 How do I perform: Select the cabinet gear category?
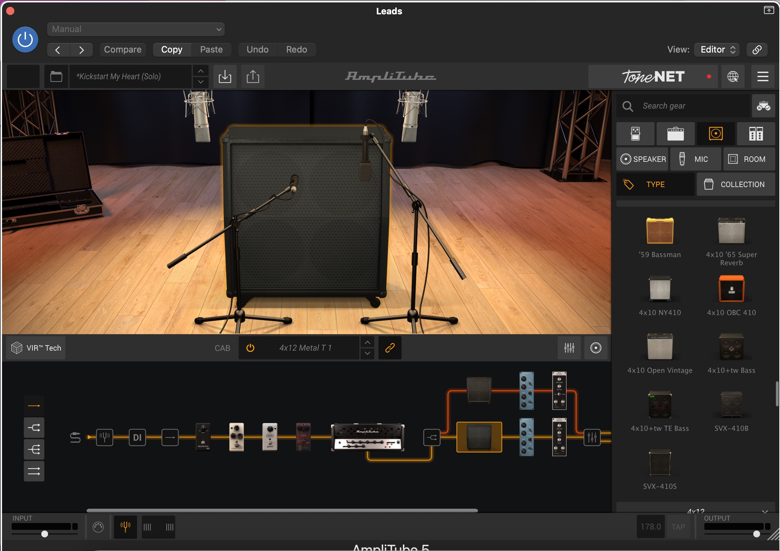click(716, 134)
